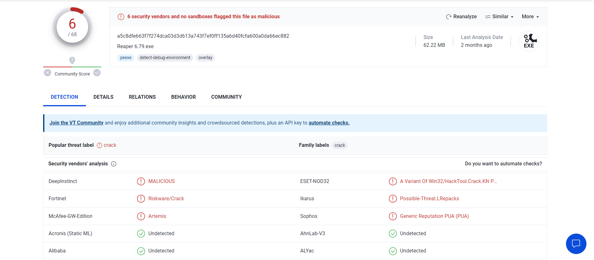Click Sophos PUA warning icon
This screenshot has height=260, width=594.
(393, 216)
